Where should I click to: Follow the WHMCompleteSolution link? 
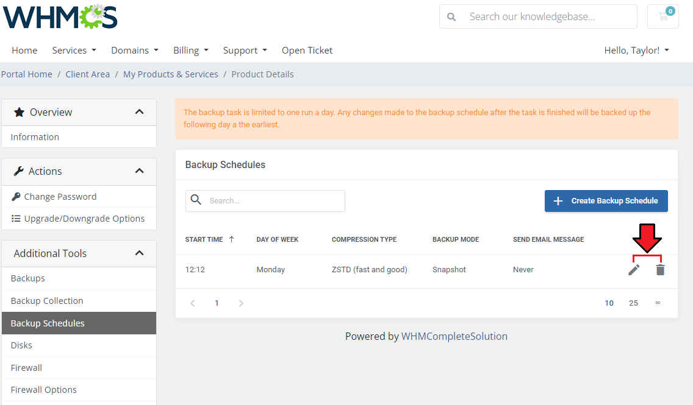(x=454, y=336)
